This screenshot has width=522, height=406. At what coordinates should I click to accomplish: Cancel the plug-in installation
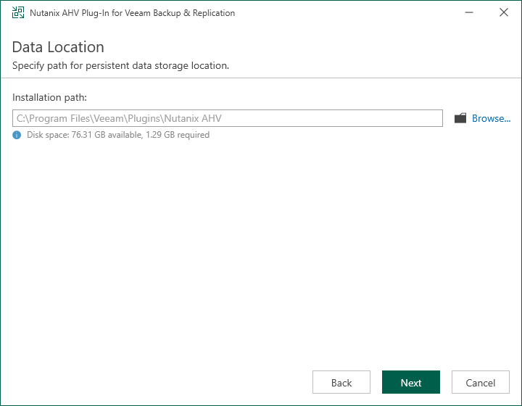click(481, 383)
